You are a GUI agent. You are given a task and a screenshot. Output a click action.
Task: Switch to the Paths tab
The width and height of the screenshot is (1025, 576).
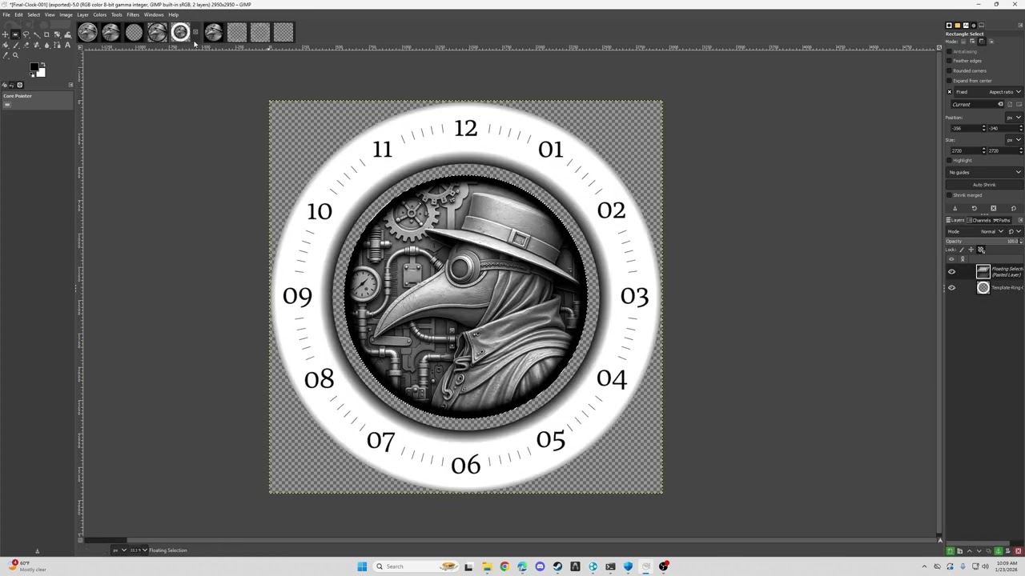tap(1002, 220)
